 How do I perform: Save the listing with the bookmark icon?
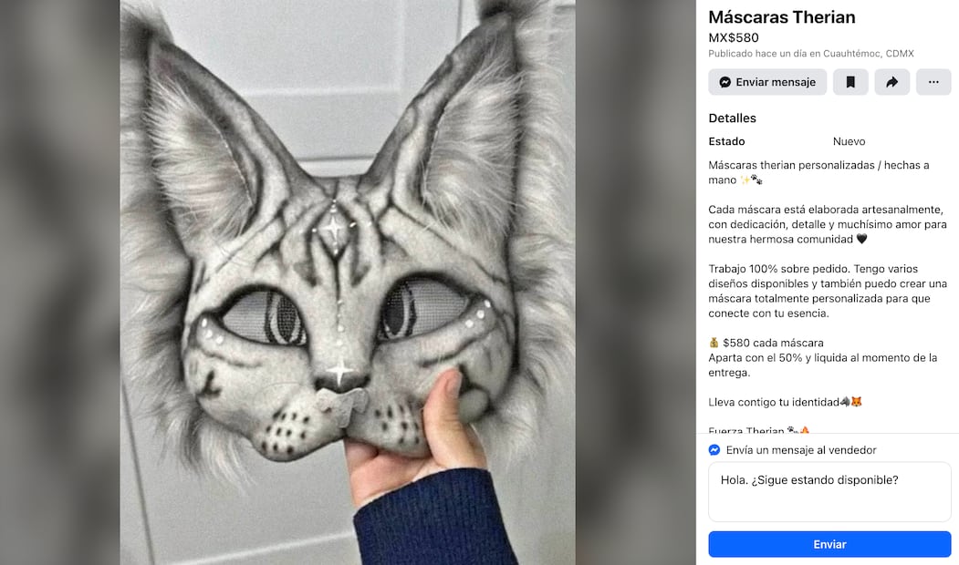(850, 82)
